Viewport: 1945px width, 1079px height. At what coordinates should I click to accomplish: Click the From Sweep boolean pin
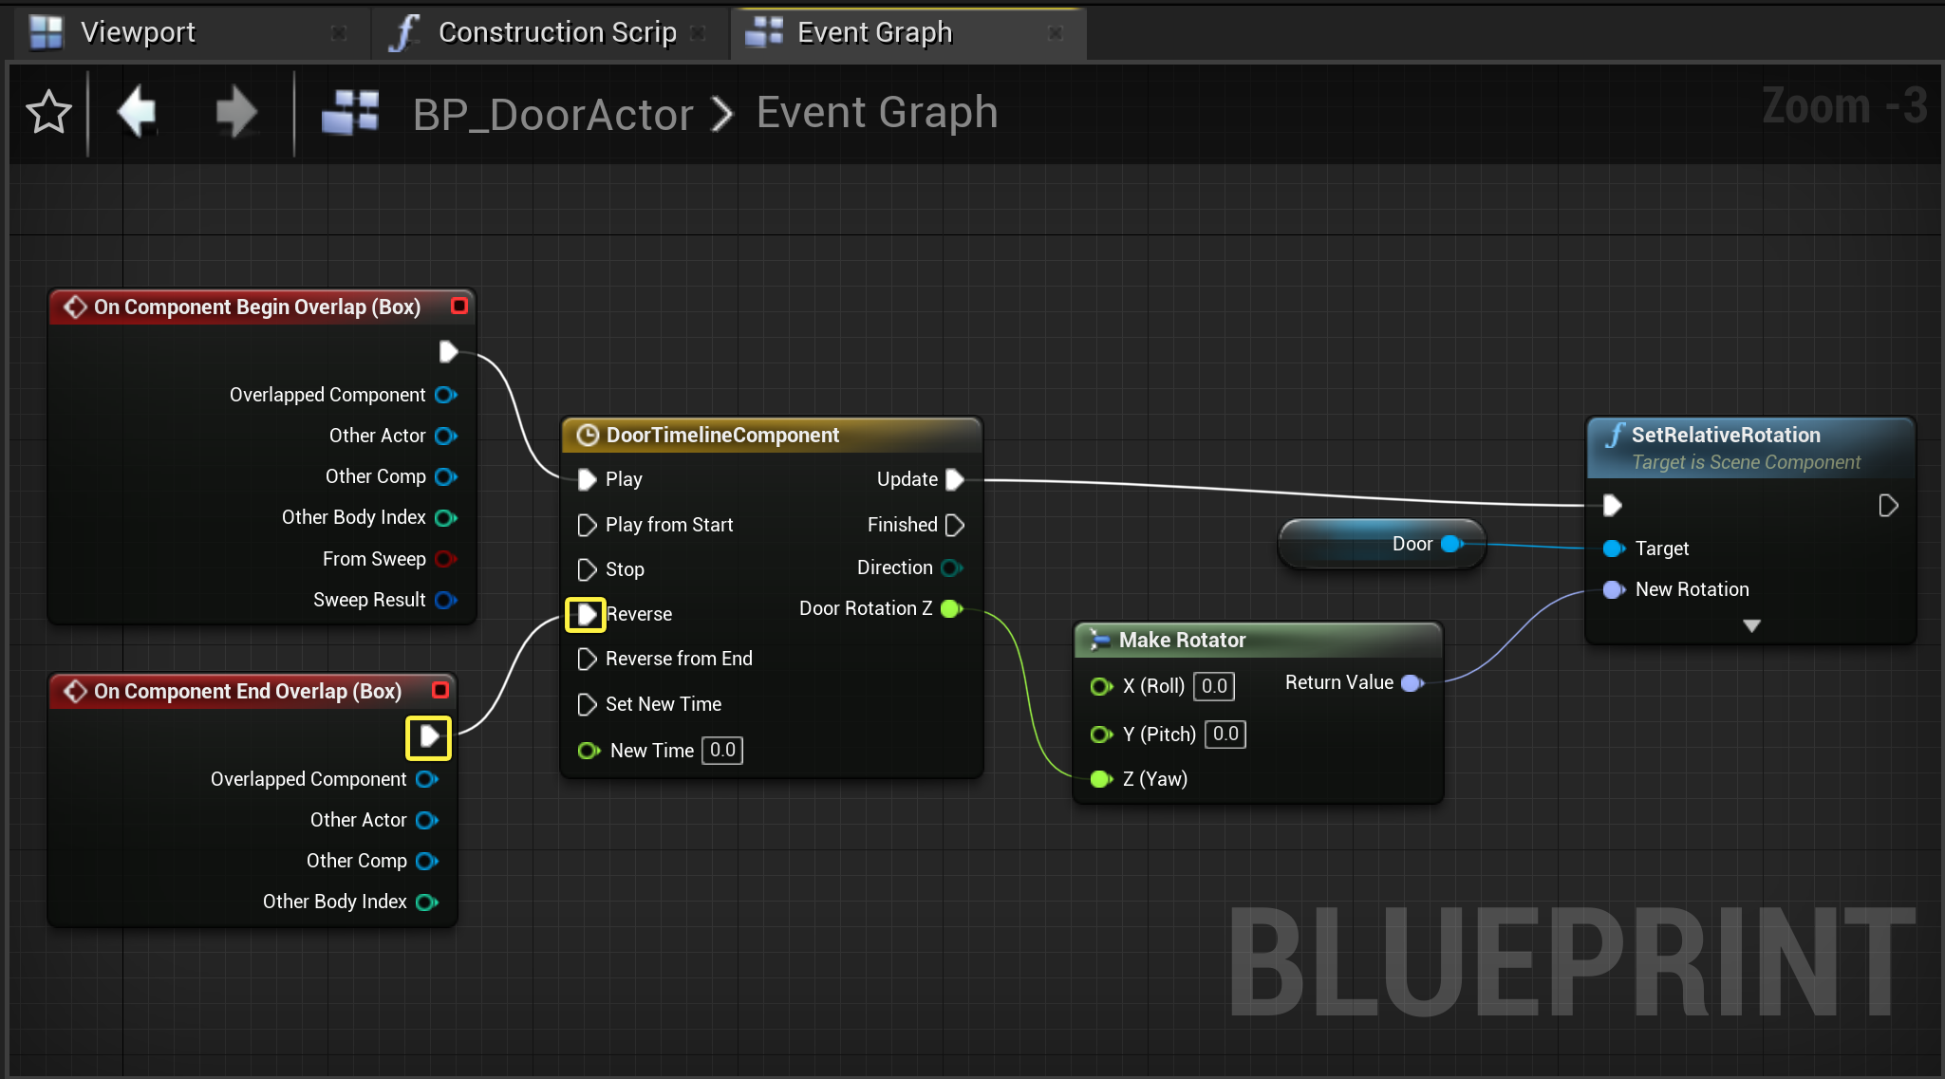pos(445,559)
